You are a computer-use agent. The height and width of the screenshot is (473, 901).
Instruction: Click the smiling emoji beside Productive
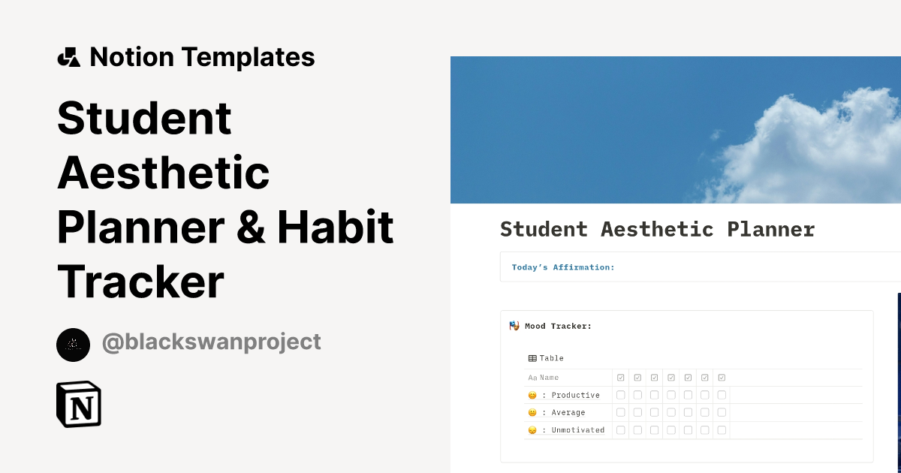[x=533, y=395]
